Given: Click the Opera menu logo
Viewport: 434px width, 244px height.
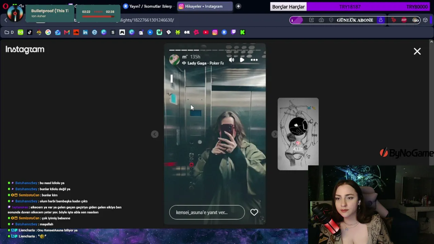Looking at the screenshot, I should [x=5, y=6].
